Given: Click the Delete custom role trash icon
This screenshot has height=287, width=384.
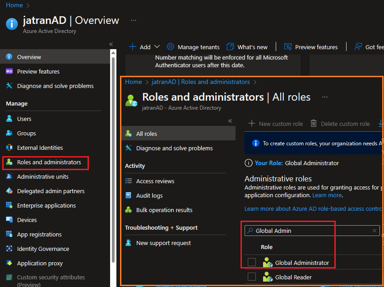Looking at the screenshot, I should (x=314, y=124).
